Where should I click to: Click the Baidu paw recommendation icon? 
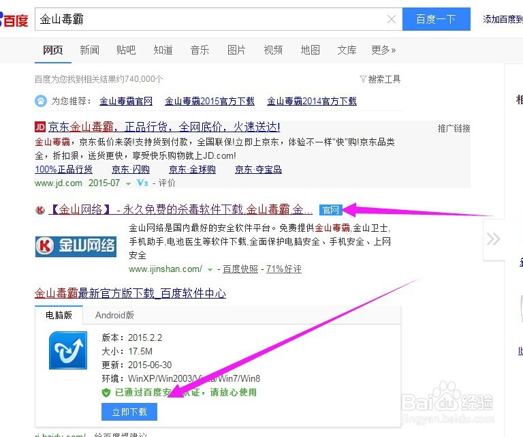coord(41,101)
